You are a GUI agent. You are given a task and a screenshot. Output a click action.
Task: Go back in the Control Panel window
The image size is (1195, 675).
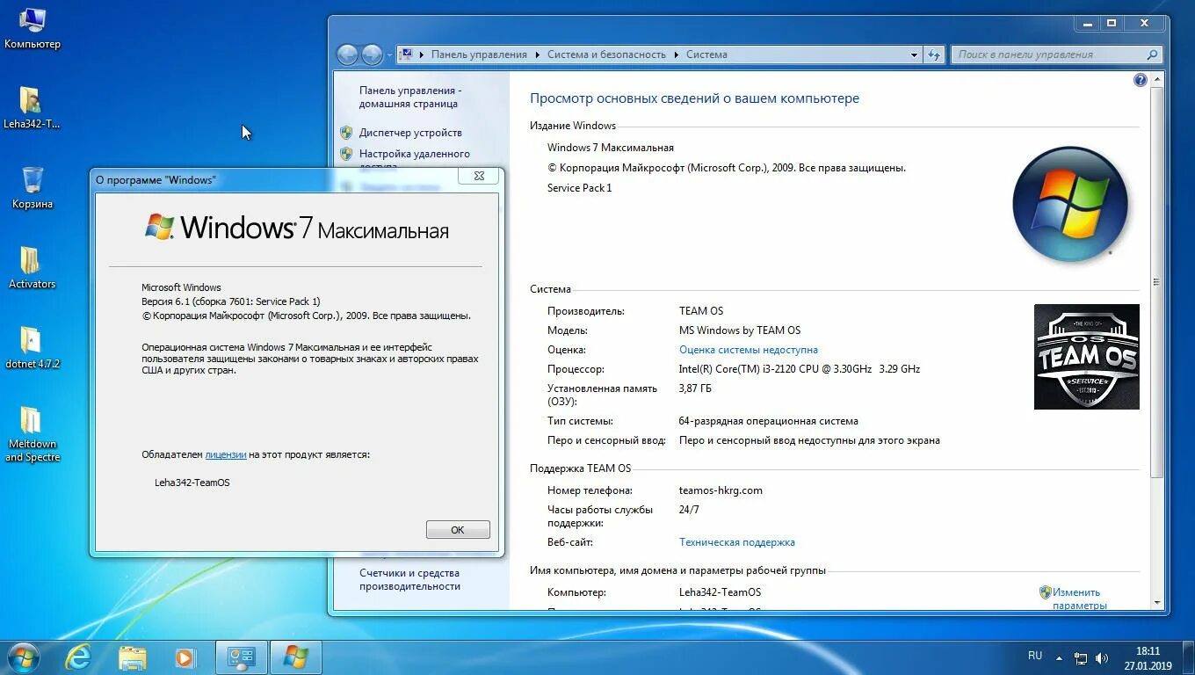point(348,54)
